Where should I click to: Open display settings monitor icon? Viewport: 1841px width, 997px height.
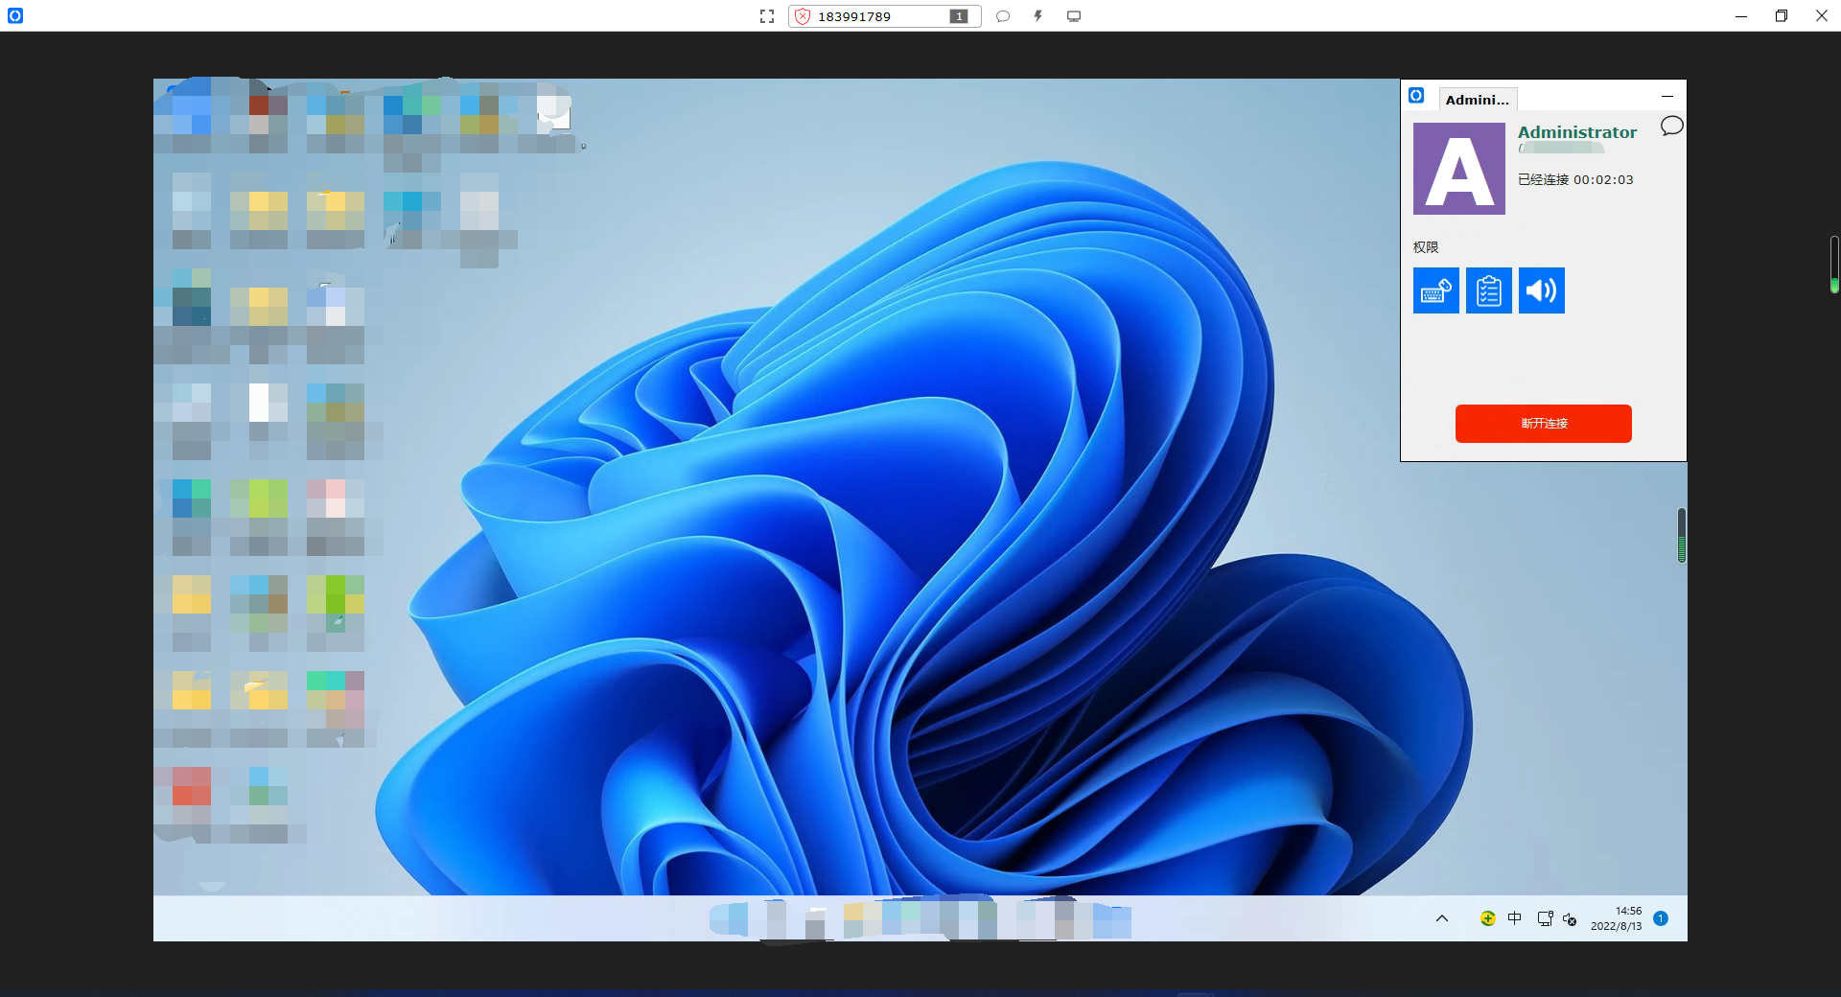[1074, 16]
